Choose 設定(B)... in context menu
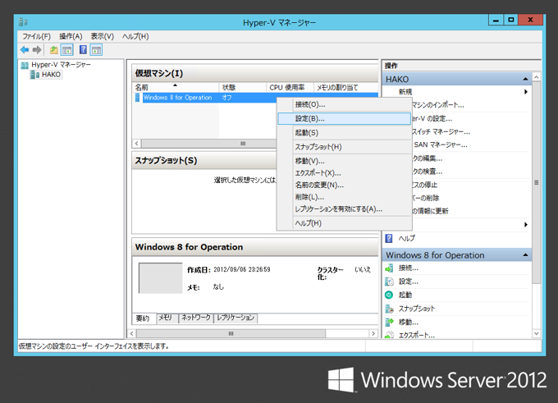 click(345, 118)
